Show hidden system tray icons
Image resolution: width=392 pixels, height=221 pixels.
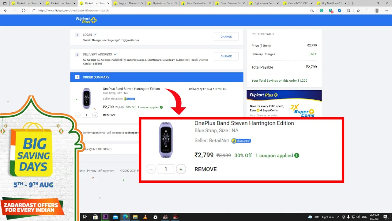339,217
